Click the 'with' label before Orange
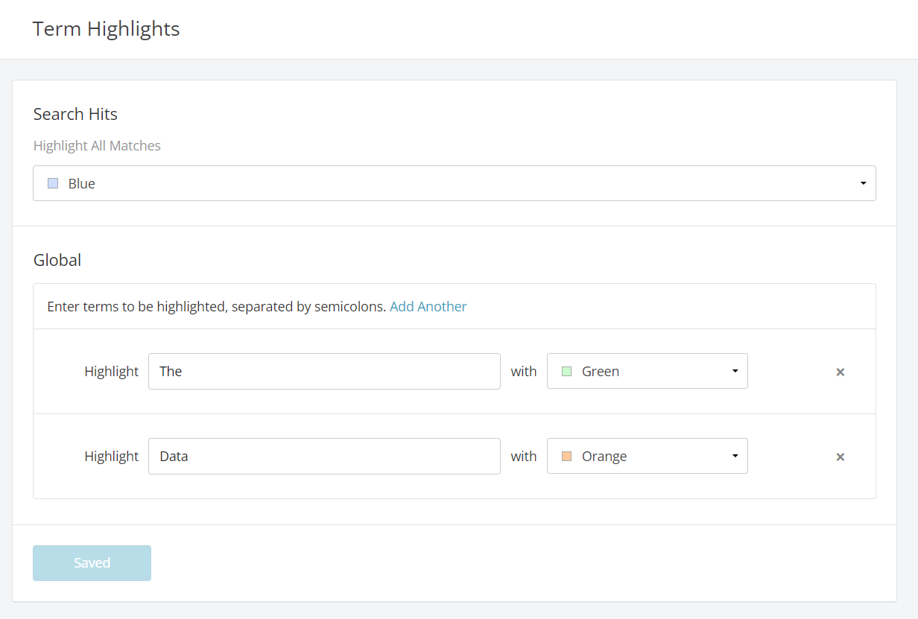This screenshot has height=619, width=918. pos(524,456)
